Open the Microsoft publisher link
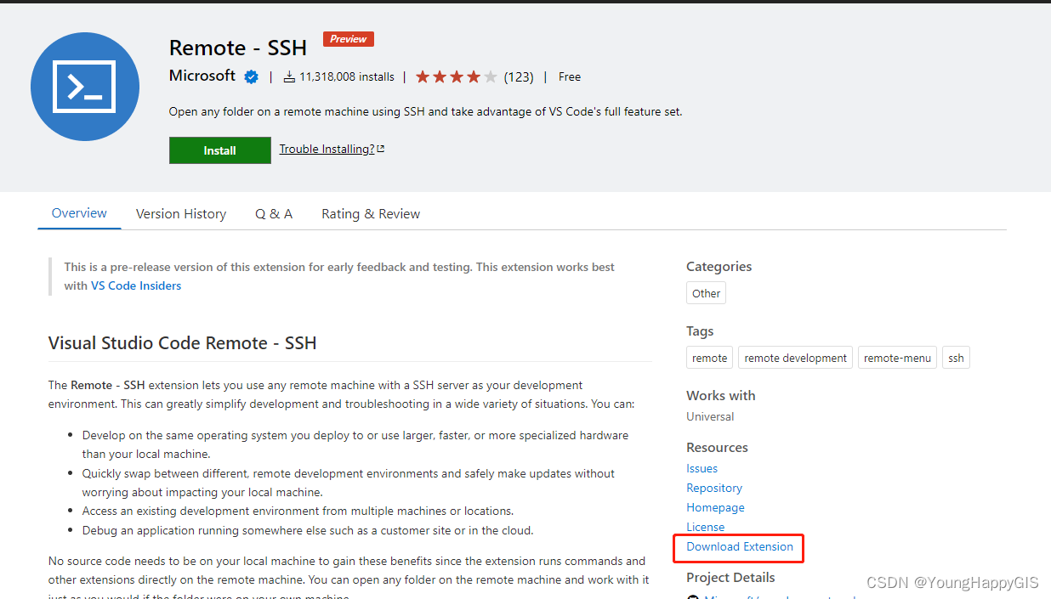Viewport: 1051px width, 599px height. 202,76
